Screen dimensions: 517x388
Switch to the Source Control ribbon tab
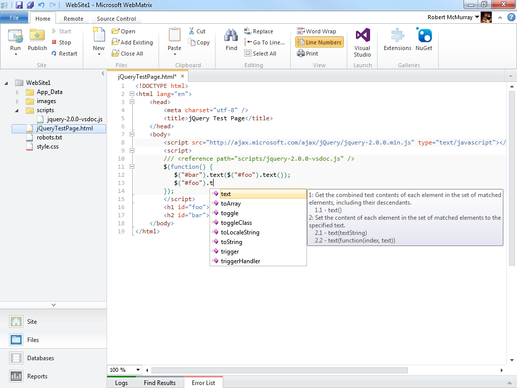[x=116, y=19]
